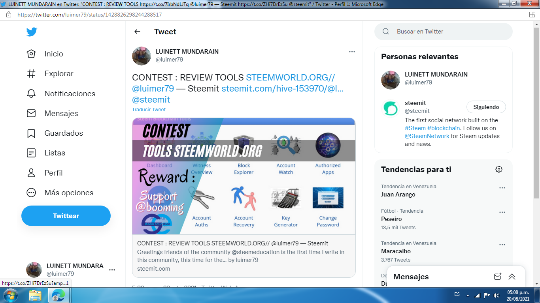Click the @SteemNetwork mention
This screenshot has width=540, height=303.
click(427, 136)
